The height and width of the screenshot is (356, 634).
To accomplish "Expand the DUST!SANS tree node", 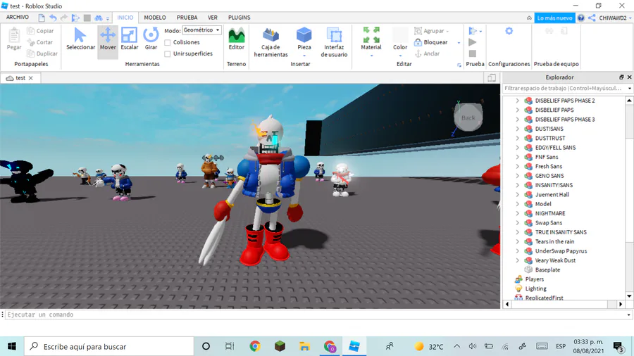I will 517,129.
